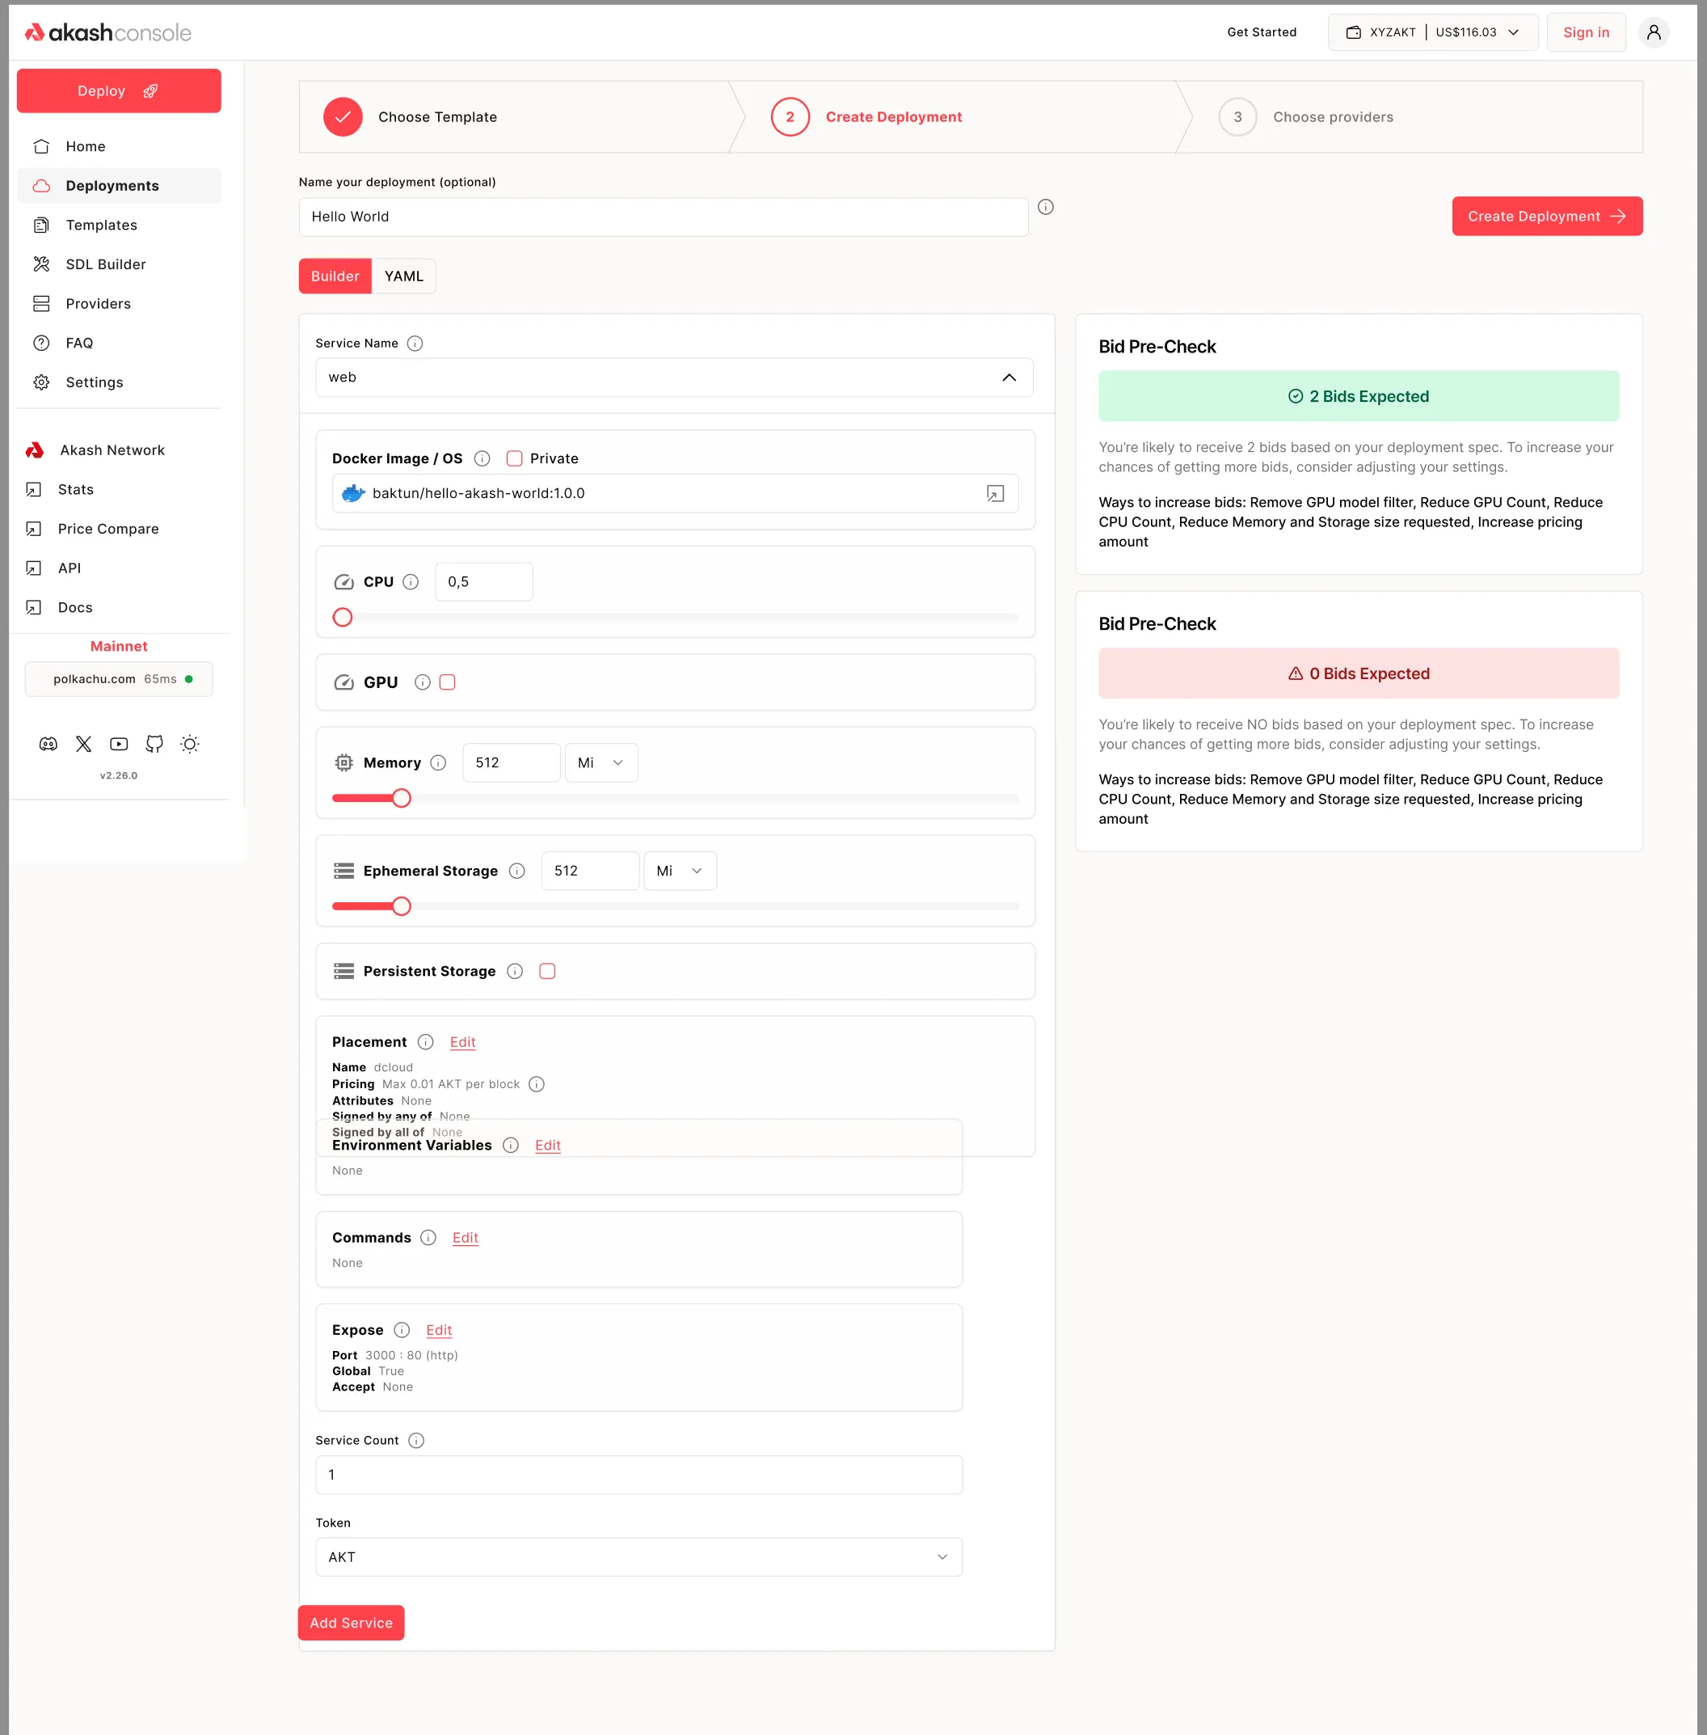
Task: Open the Token AKT dropdown
Action: (x=639, y=1557)
